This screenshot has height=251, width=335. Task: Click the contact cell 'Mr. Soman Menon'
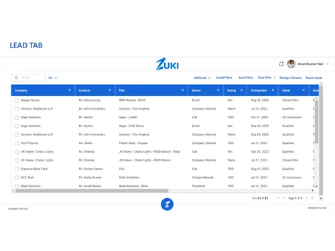point(90,169)
